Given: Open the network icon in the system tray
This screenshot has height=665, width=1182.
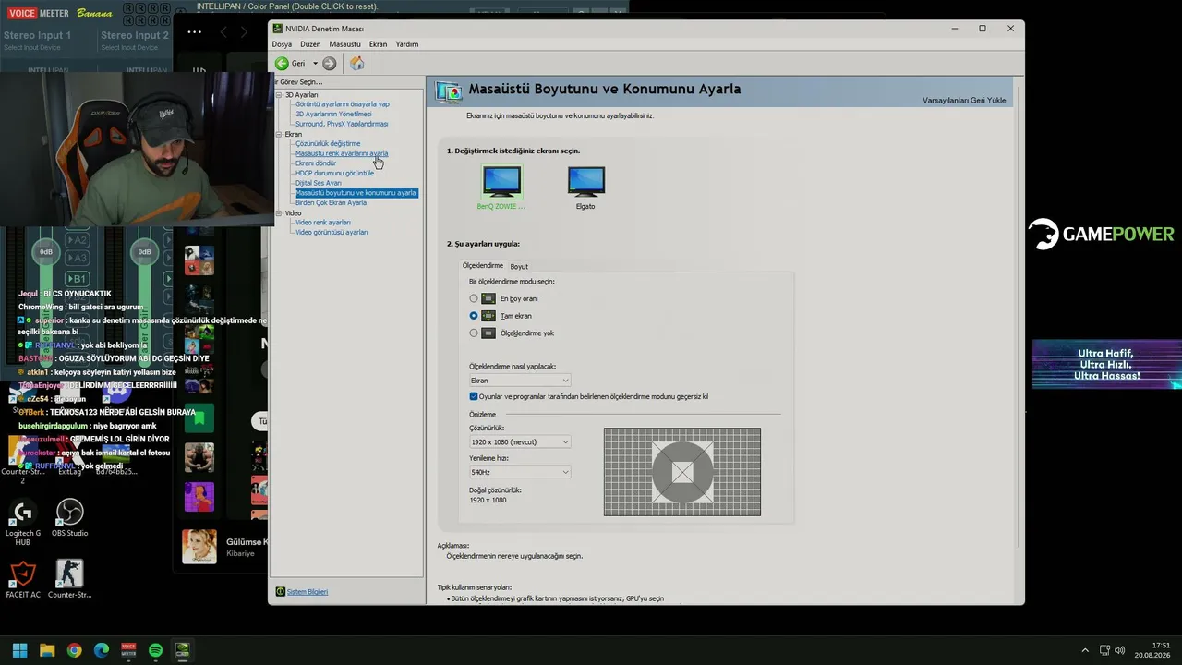Looking at the screenshot, I should [x=1105, y=650].
